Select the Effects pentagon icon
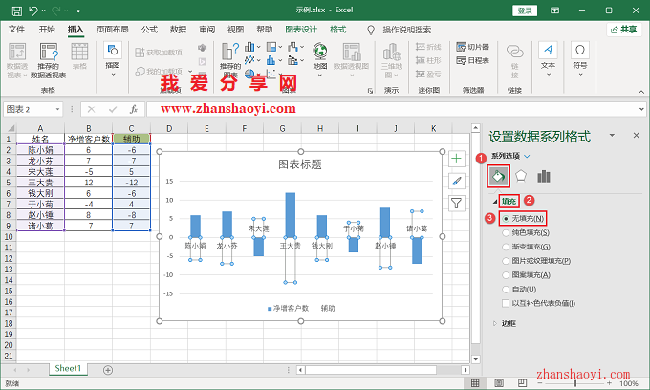The height and width of the screenshot is (390, 650). [x=521, y=176]
